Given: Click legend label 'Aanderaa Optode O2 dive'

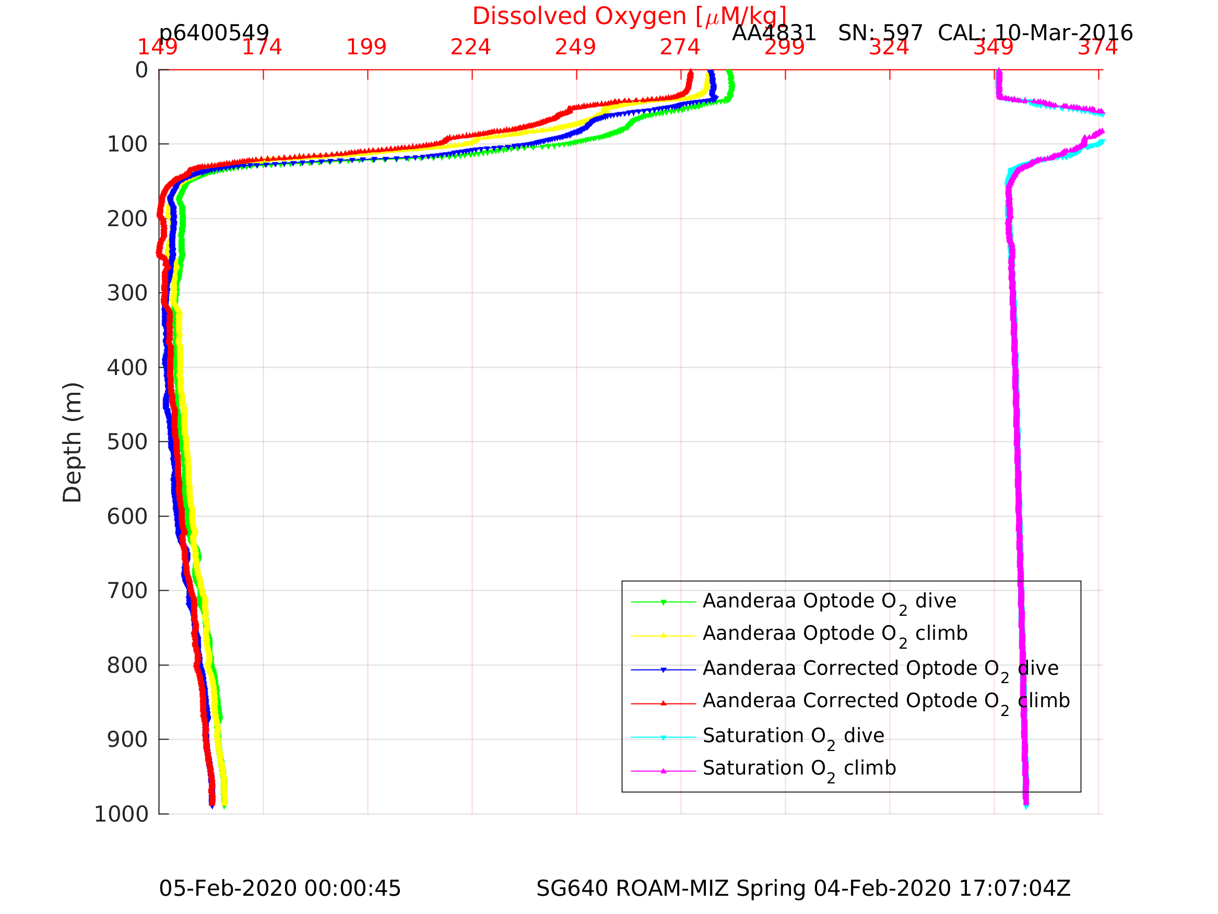Looking at the screenshot, I should 830,603.
